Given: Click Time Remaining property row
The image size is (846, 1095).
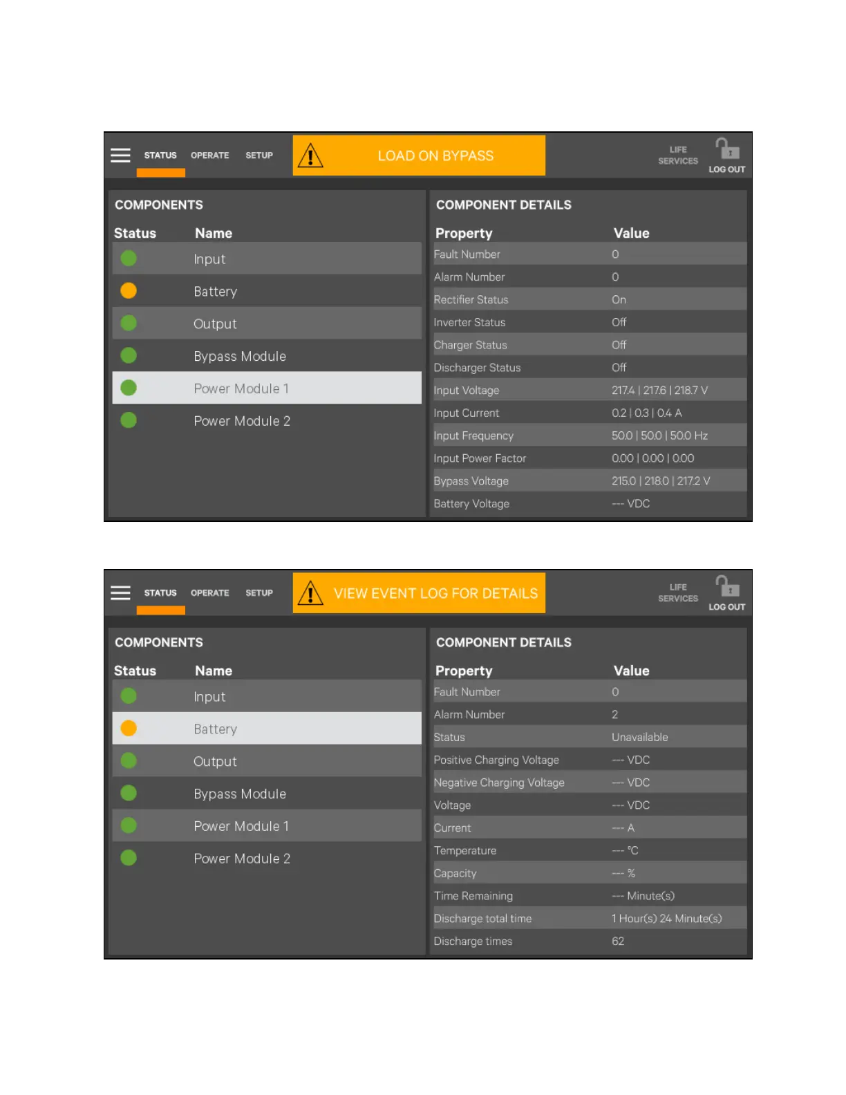Looking at the screenshot, I should 589,896.
